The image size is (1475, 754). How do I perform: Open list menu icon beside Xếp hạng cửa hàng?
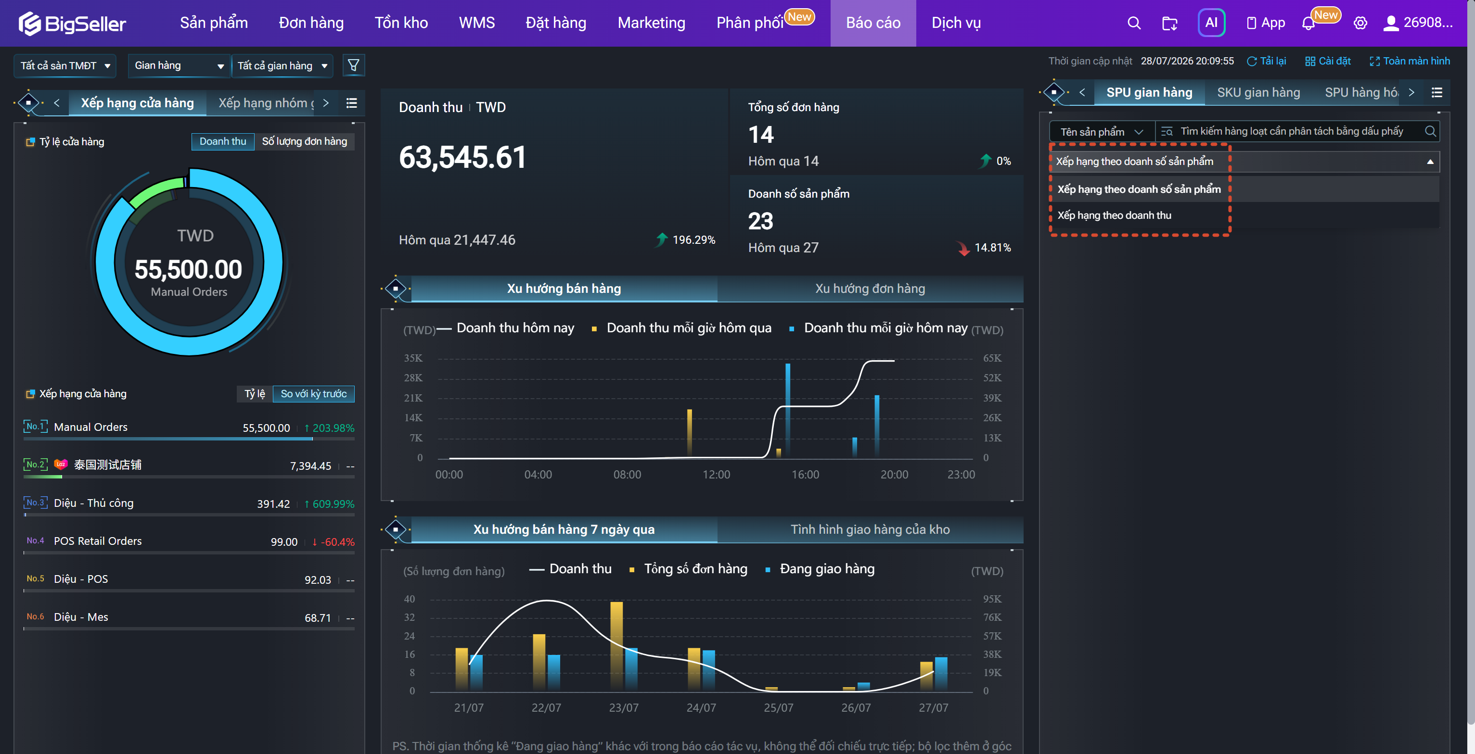click(x=352, y=103)
